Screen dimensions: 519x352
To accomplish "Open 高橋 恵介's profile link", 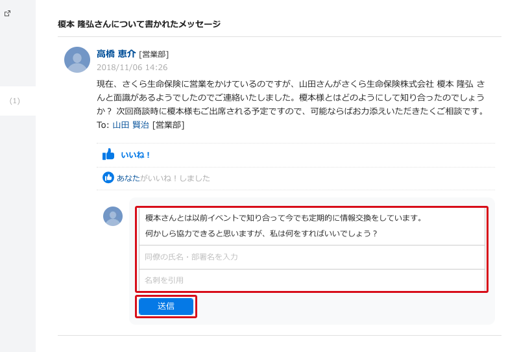I will point(116,54).
